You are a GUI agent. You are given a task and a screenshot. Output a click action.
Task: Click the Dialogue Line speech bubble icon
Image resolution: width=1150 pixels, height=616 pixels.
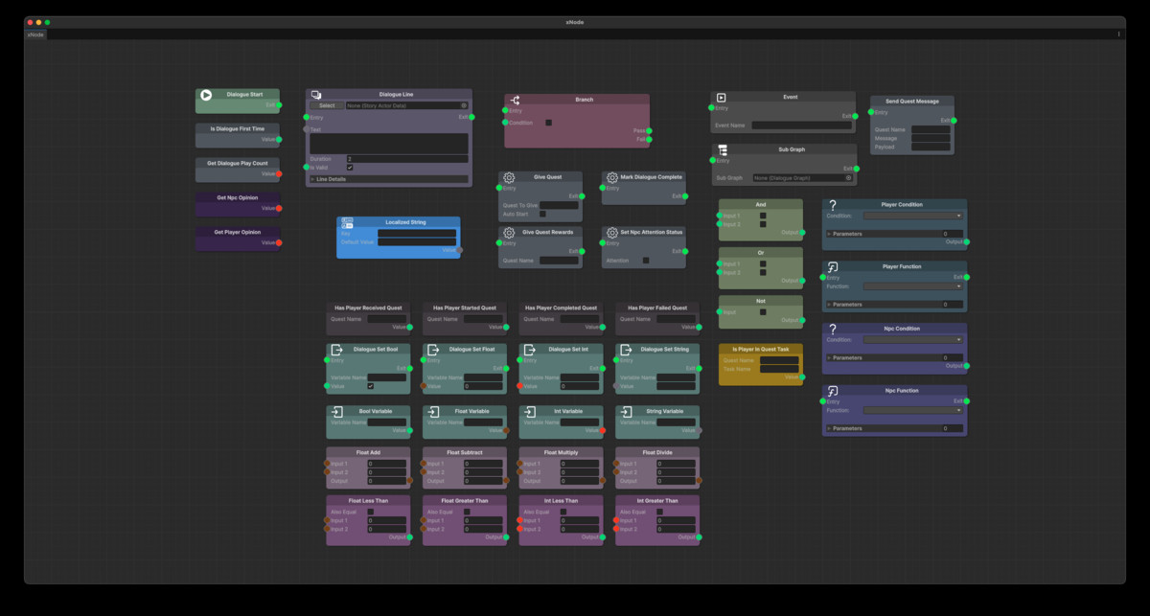316,95
